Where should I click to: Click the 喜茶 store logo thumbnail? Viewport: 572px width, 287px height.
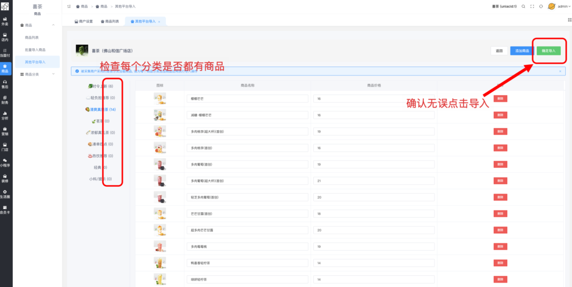82,50
